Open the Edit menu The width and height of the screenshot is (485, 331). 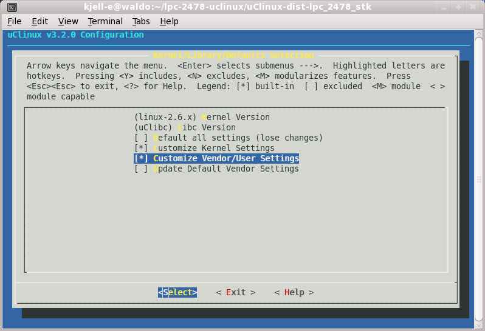(x=40, y=21)
